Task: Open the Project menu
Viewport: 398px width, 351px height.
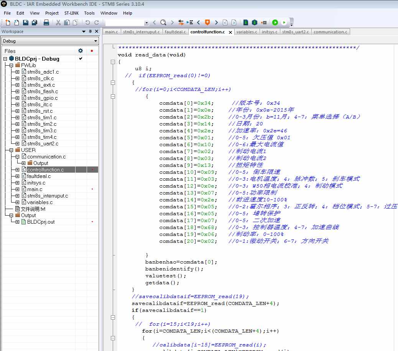Action: [x=52, y=13]
